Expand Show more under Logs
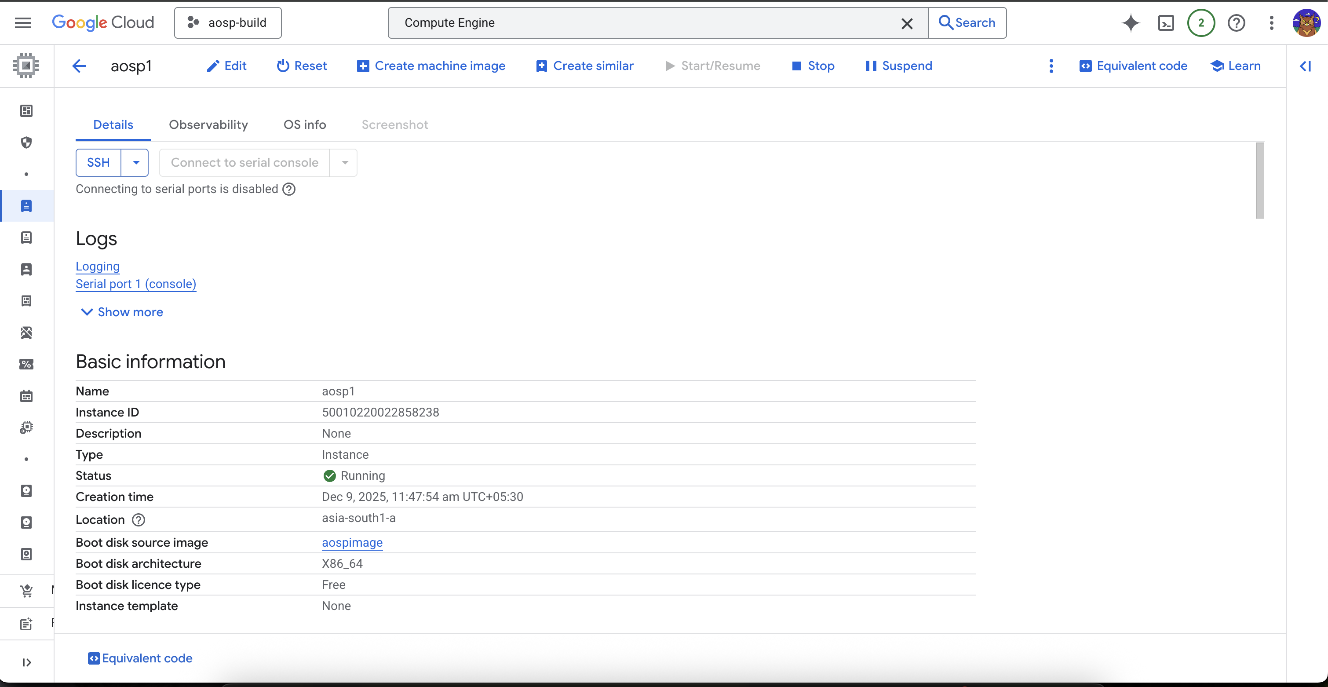Viewport: 1328px width, 687px height. coord(122,312)
